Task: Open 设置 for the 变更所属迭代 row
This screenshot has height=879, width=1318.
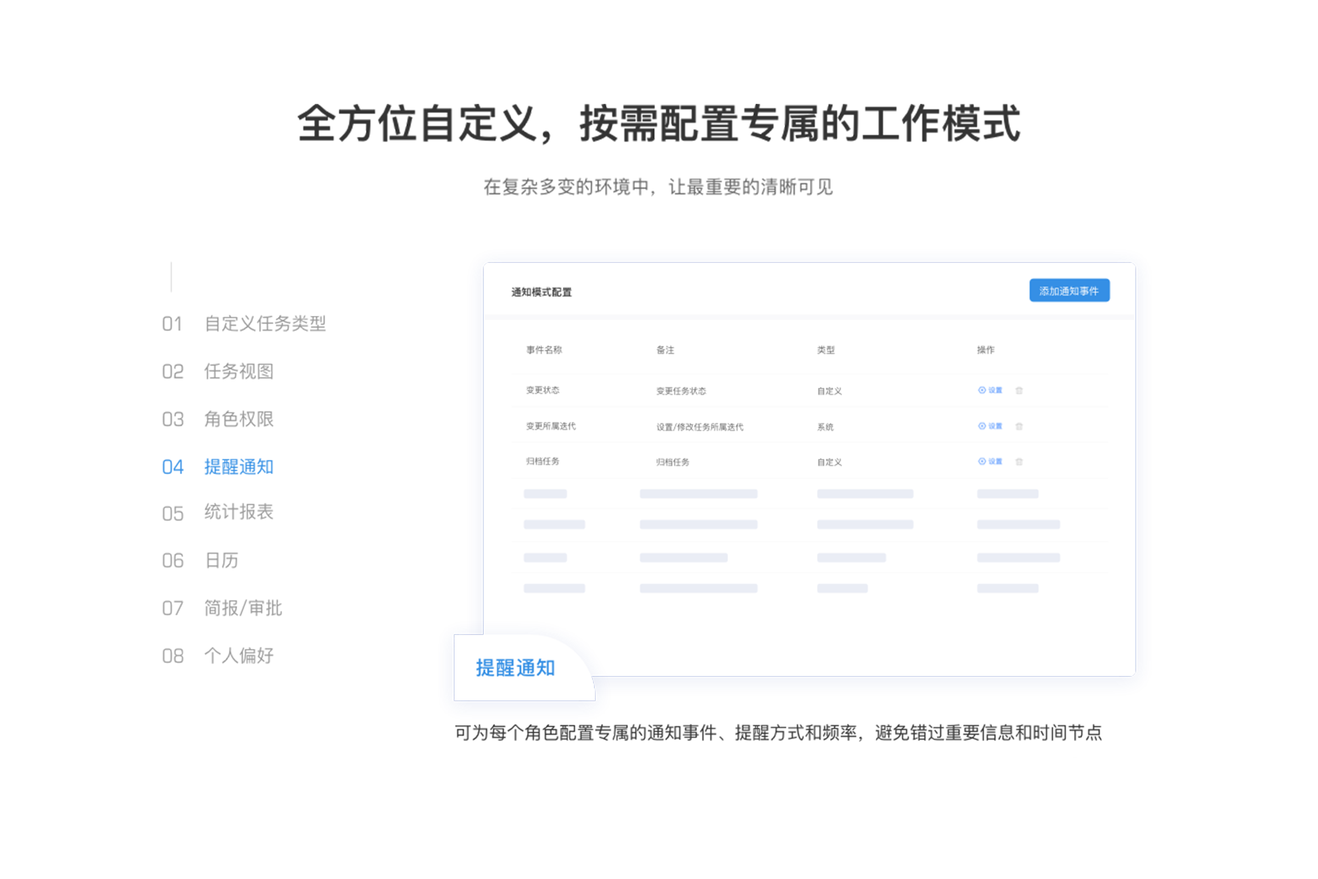Action: [990, 426]
